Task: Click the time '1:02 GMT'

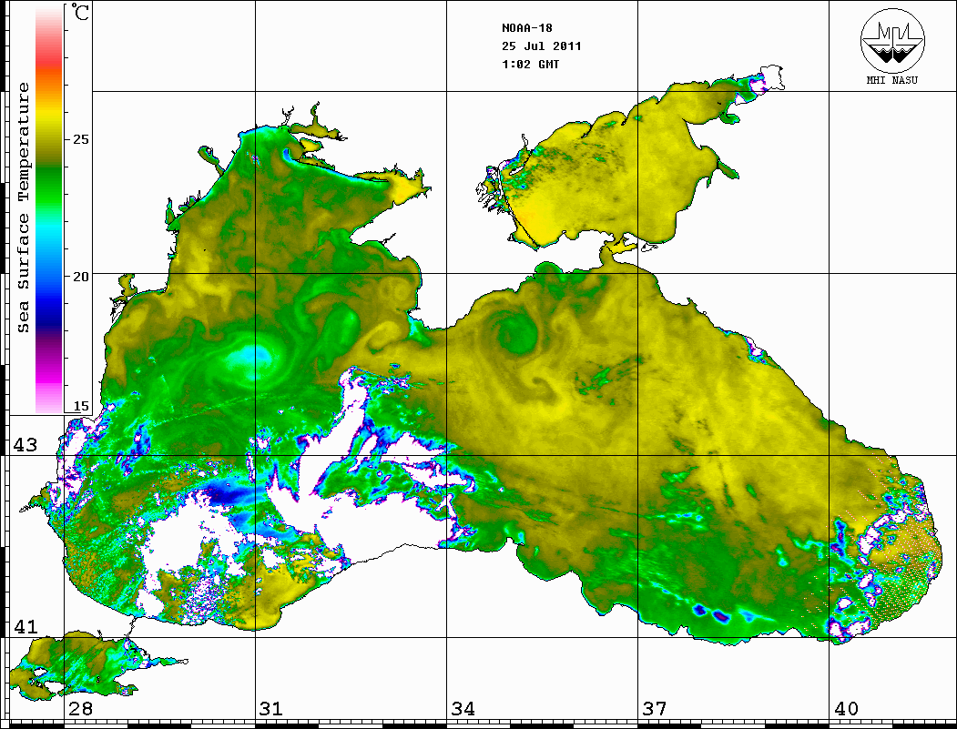Action: click(x=530, y=65)
